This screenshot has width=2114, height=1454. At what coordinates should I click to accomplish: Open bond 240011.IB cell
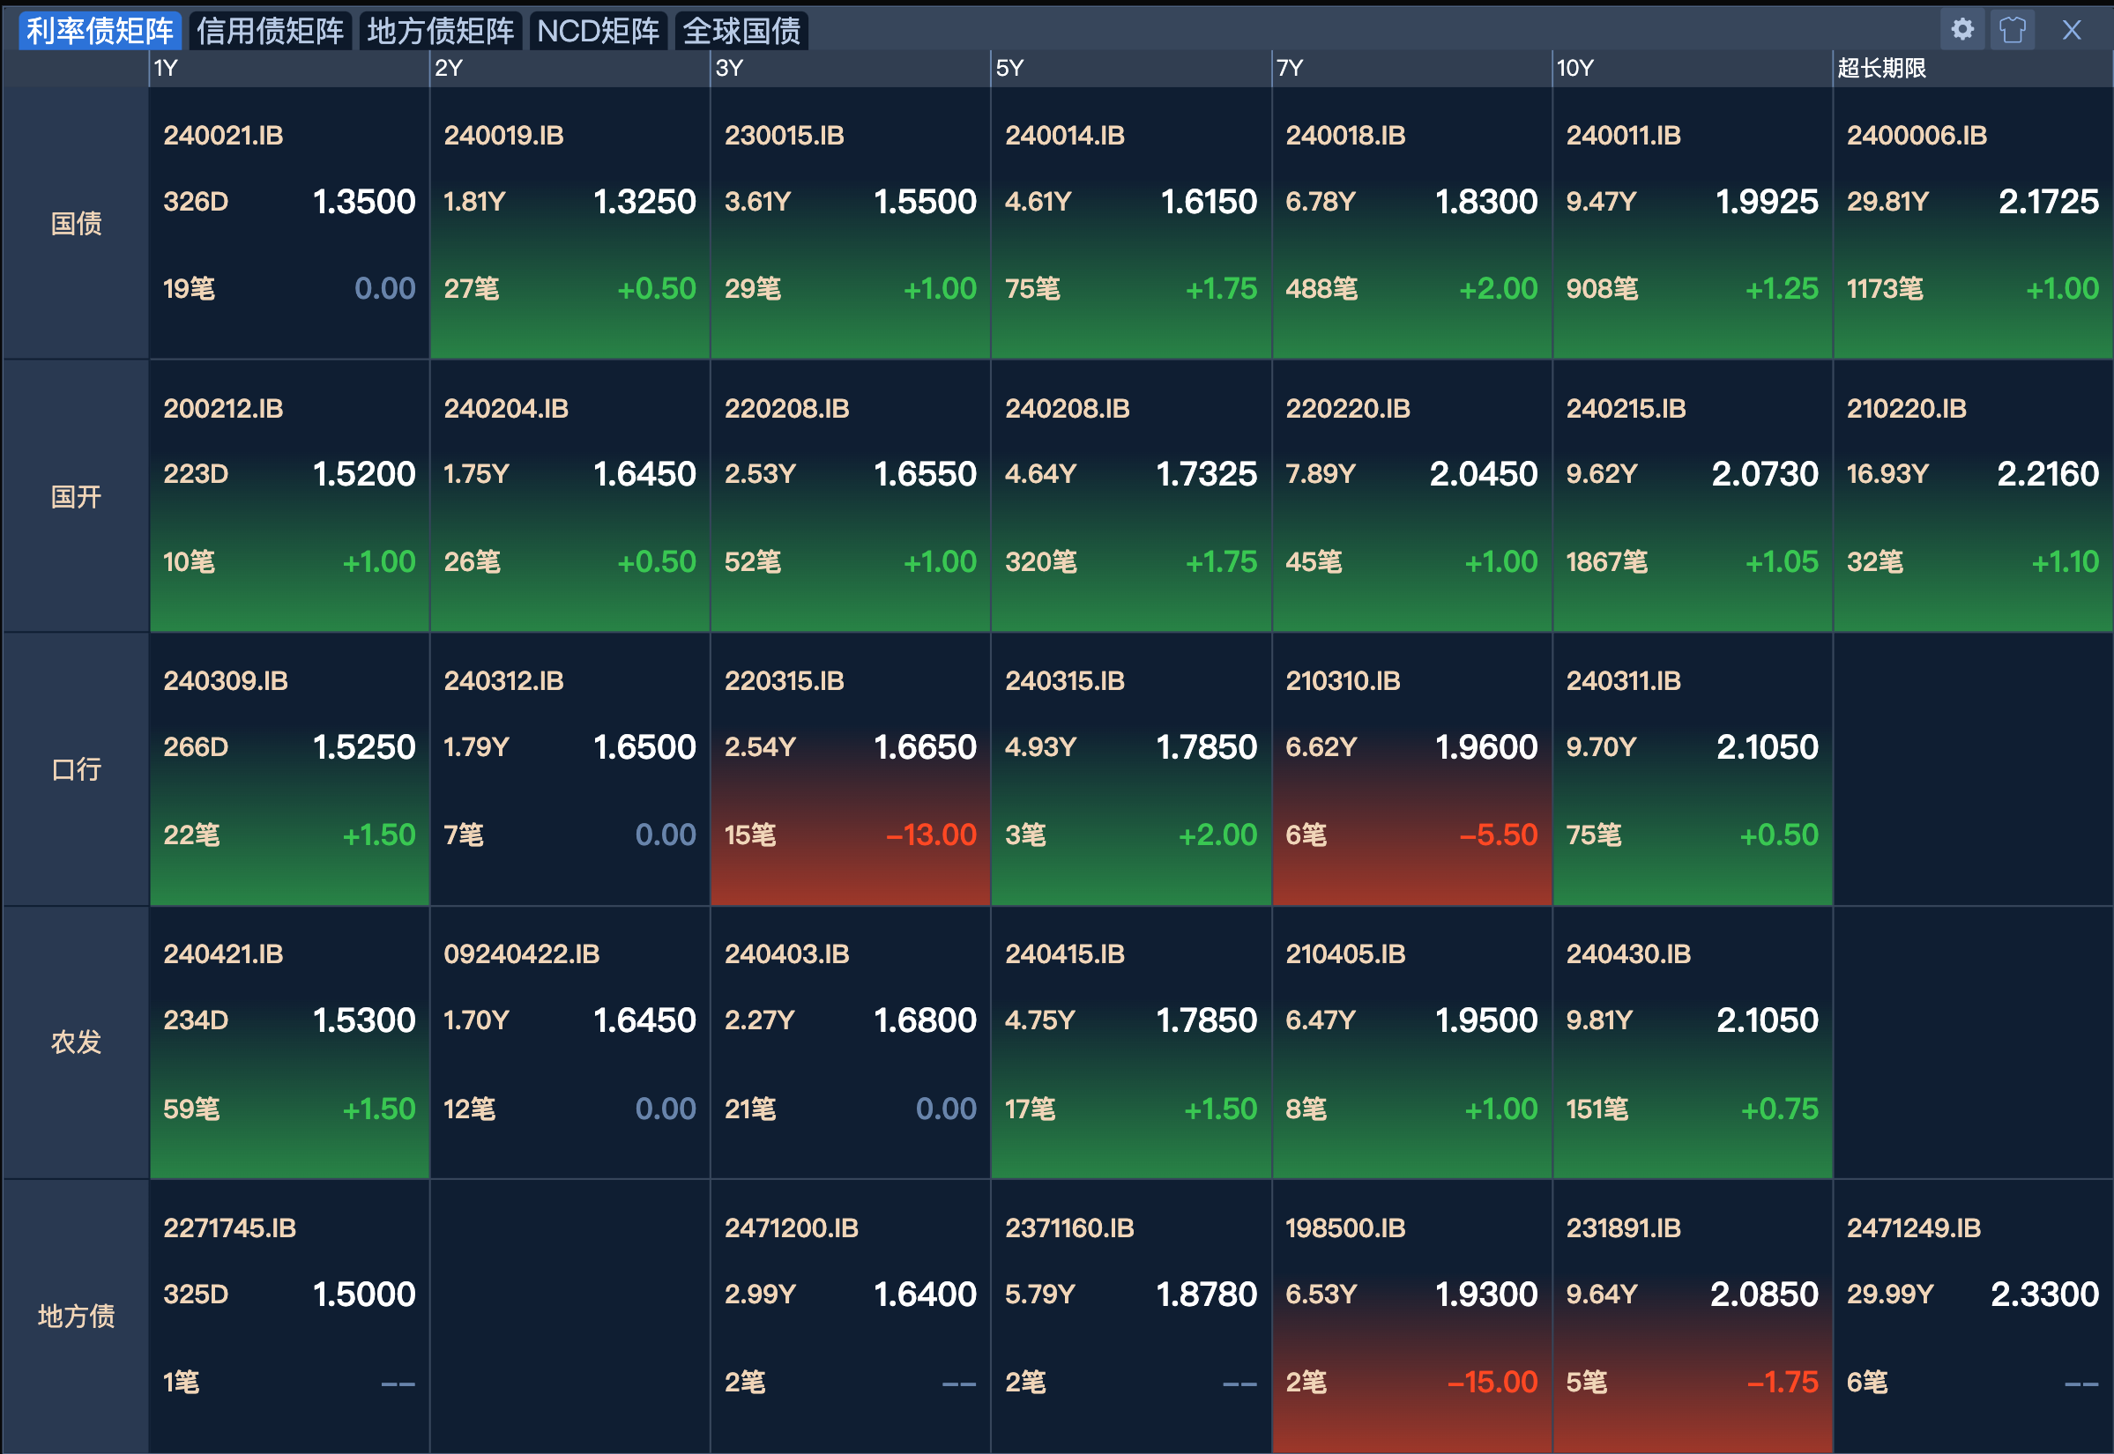pyautogui.click(x=1691, y=223)
